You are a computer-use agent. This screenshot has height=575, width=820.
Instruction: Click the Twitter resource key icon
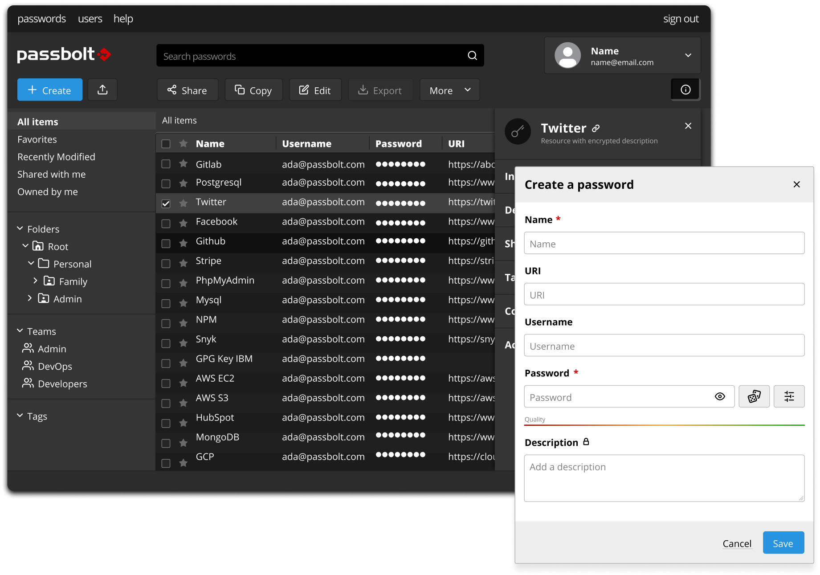[518, 131]
